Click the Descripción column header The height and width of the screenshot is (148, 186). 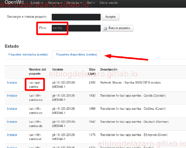[x=109, y=69]
